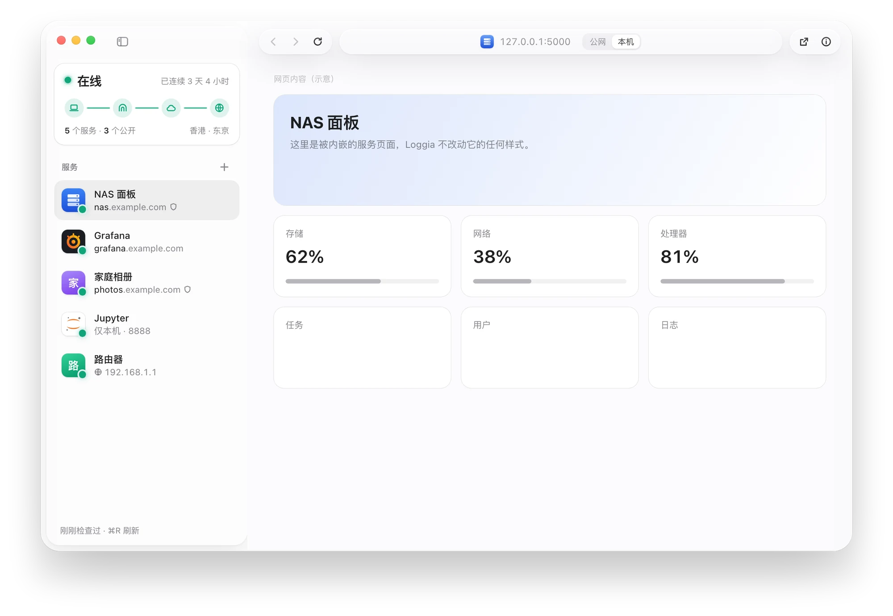Click 刚刚检查过 · ⌘R 刷新 status text
The width and height of the screenshot is (893, 616).
pyautogui.click(x=100, y=530)
